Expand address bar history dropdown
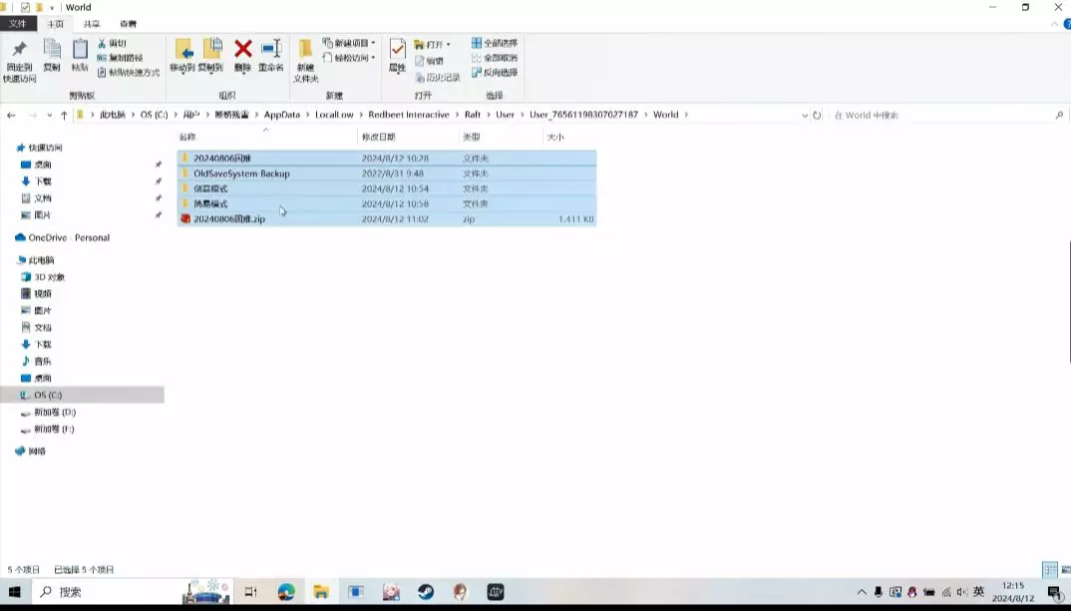The image size is (1071, 611). (x=805, y=116)
